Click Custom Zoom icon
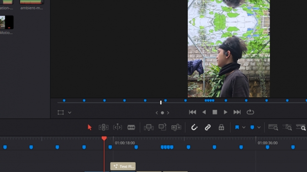 point(301,127)
